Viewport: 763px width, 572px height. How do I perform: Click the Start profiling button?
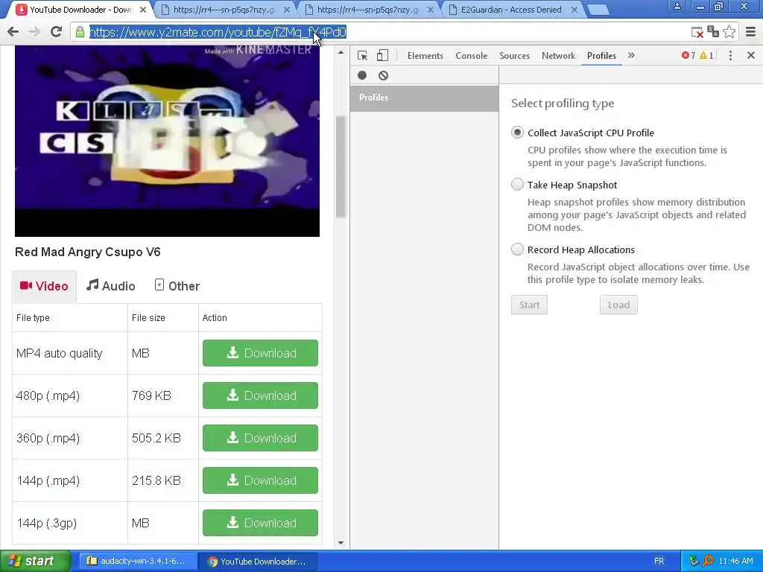[x=530, y=305]
